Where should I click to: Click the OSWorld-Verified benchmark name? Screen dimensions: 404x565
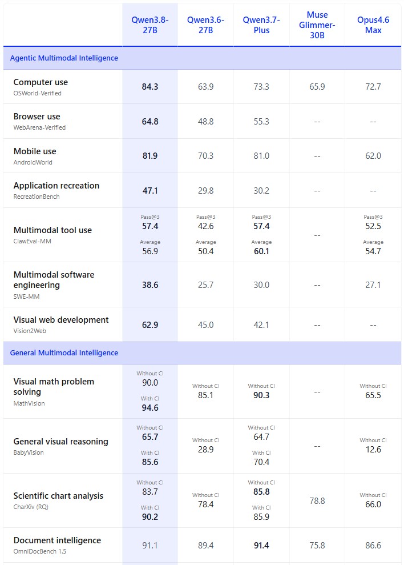click(38, 93)
